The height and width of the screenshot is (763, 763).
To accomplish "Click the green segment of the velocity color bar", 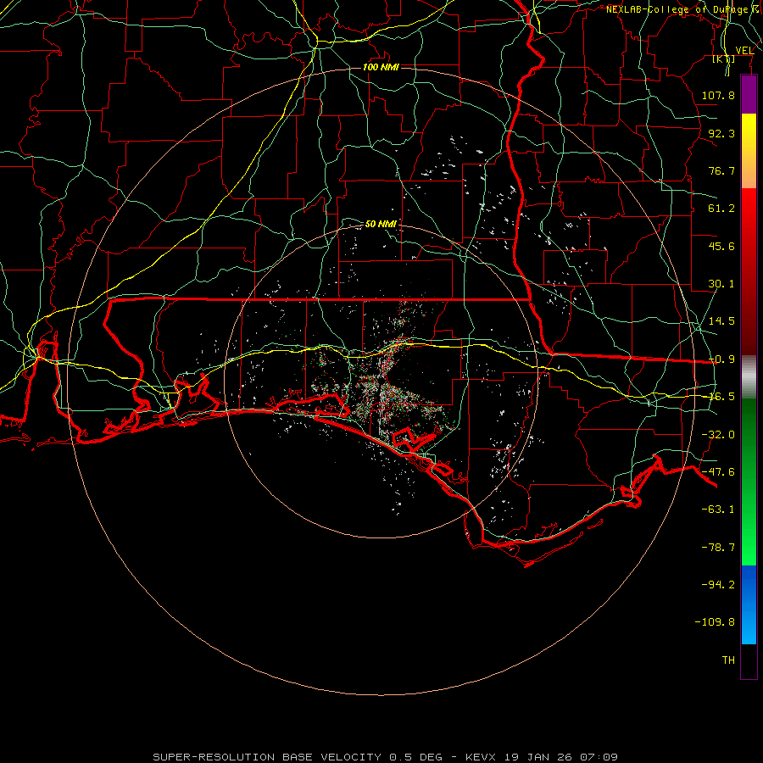I will coord(749,482).
